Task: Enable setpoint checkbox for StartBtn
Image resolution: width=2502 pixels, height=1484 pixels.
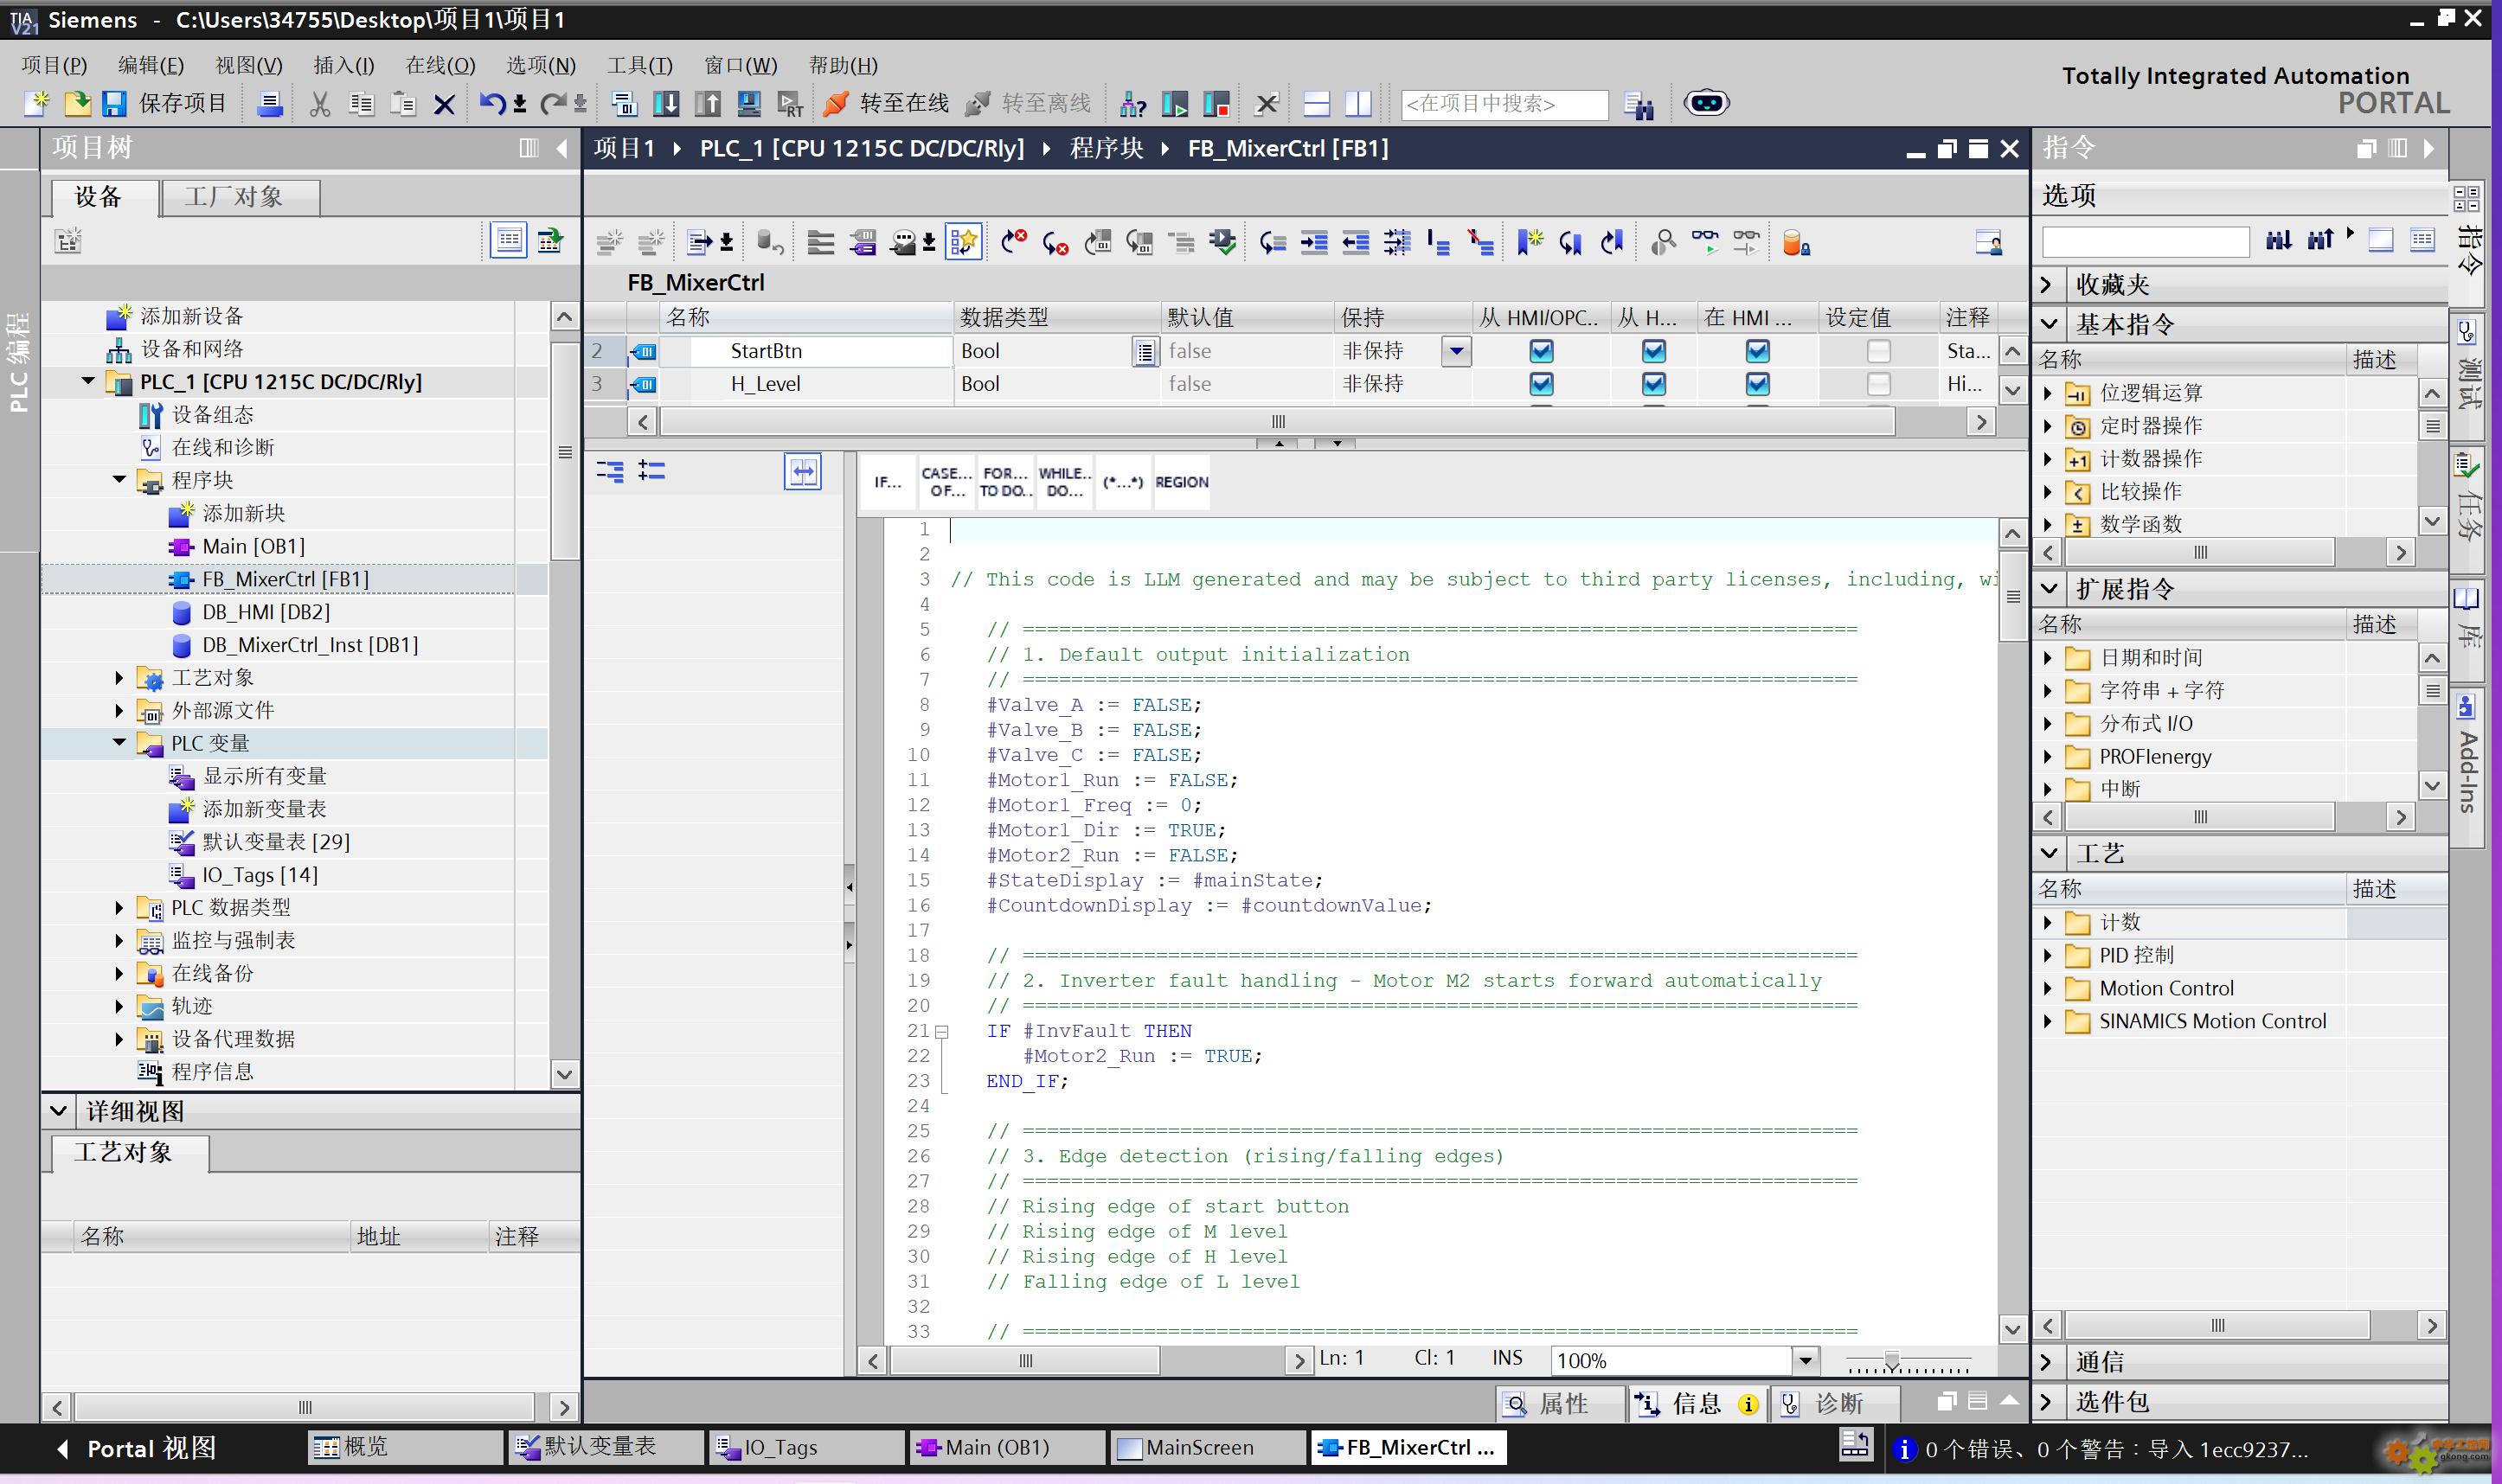Action: tap(1879, 351)
